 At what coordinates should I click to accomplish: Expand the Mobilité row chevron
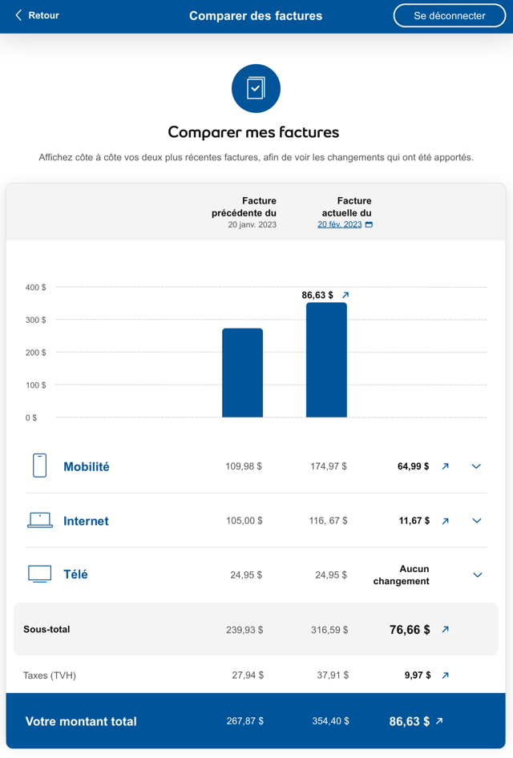[476, 466]
